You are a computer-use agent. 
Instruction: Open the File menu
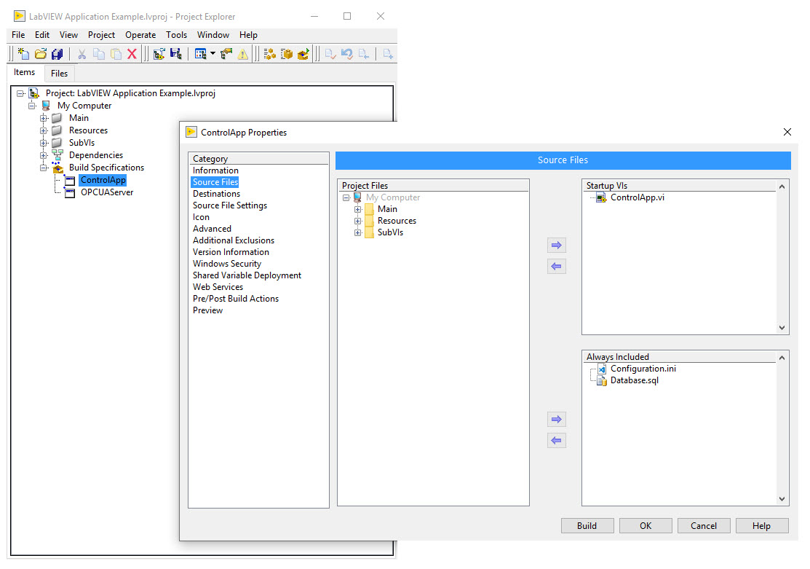[18, 35]
